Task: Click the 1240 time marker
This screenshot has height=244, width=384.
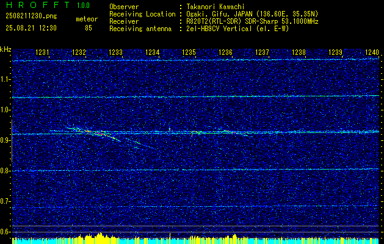Action: coord(372,52)
